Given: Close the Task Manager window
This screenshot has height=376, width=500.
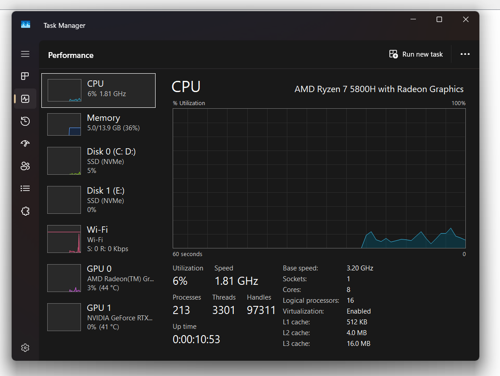Looking at the screenshot, I should coord(465,19).
